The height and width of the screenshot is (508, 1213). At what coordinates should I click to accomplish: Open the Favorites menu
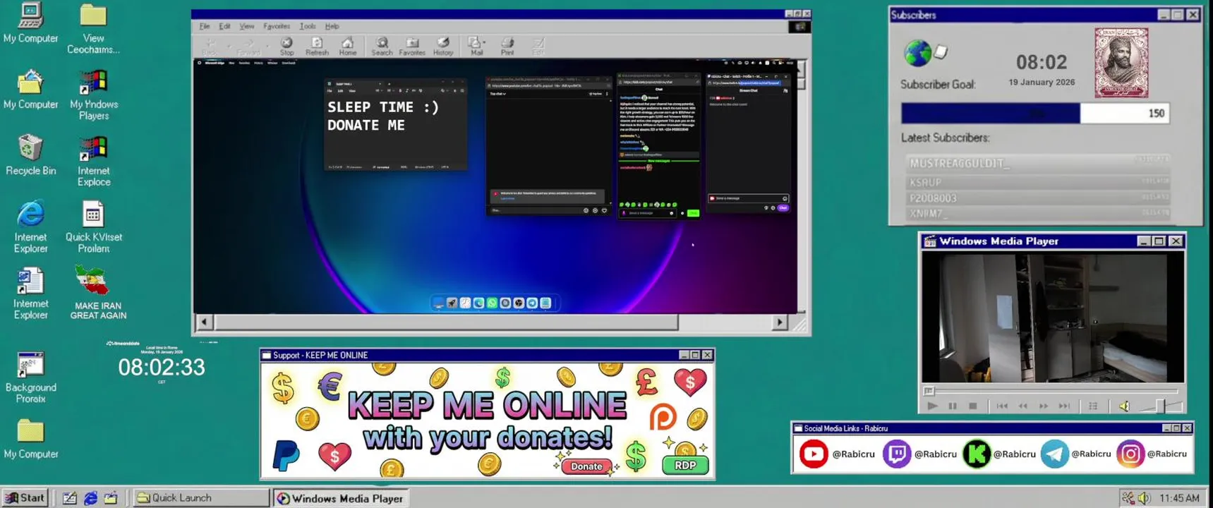click(277, 26)
